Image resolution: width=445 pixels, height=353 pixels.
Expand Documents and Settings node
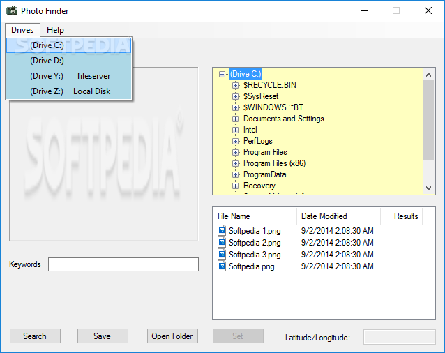coord(235,119)
